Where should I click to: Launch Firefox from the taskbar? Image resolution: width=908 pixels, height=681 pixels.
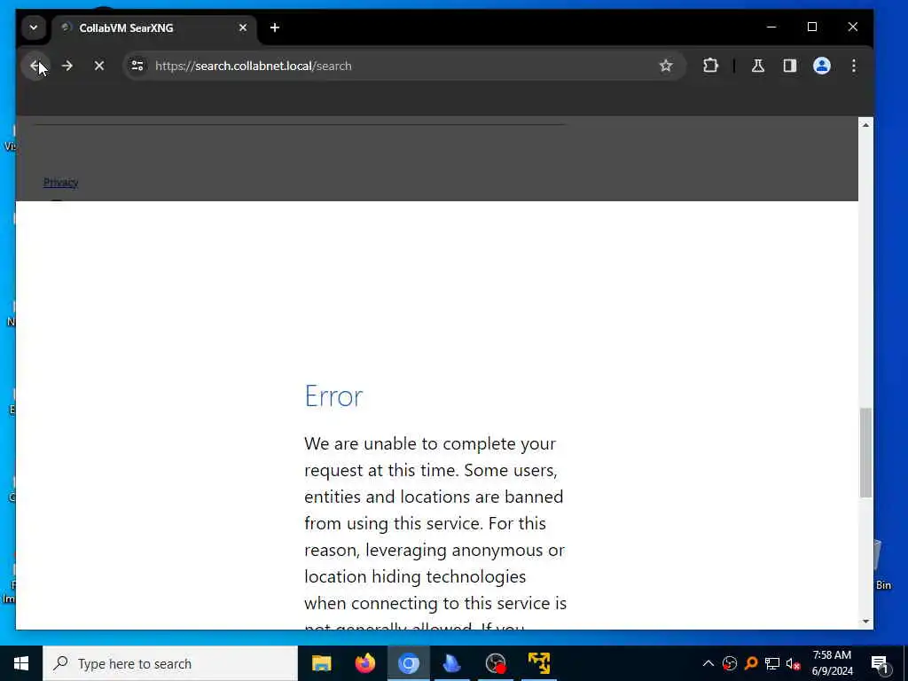(x=364, y=663)
